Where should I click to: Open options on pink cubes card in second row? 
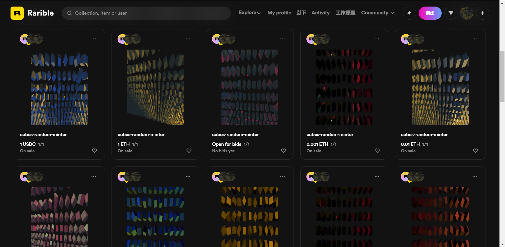[x=94, y=176]
